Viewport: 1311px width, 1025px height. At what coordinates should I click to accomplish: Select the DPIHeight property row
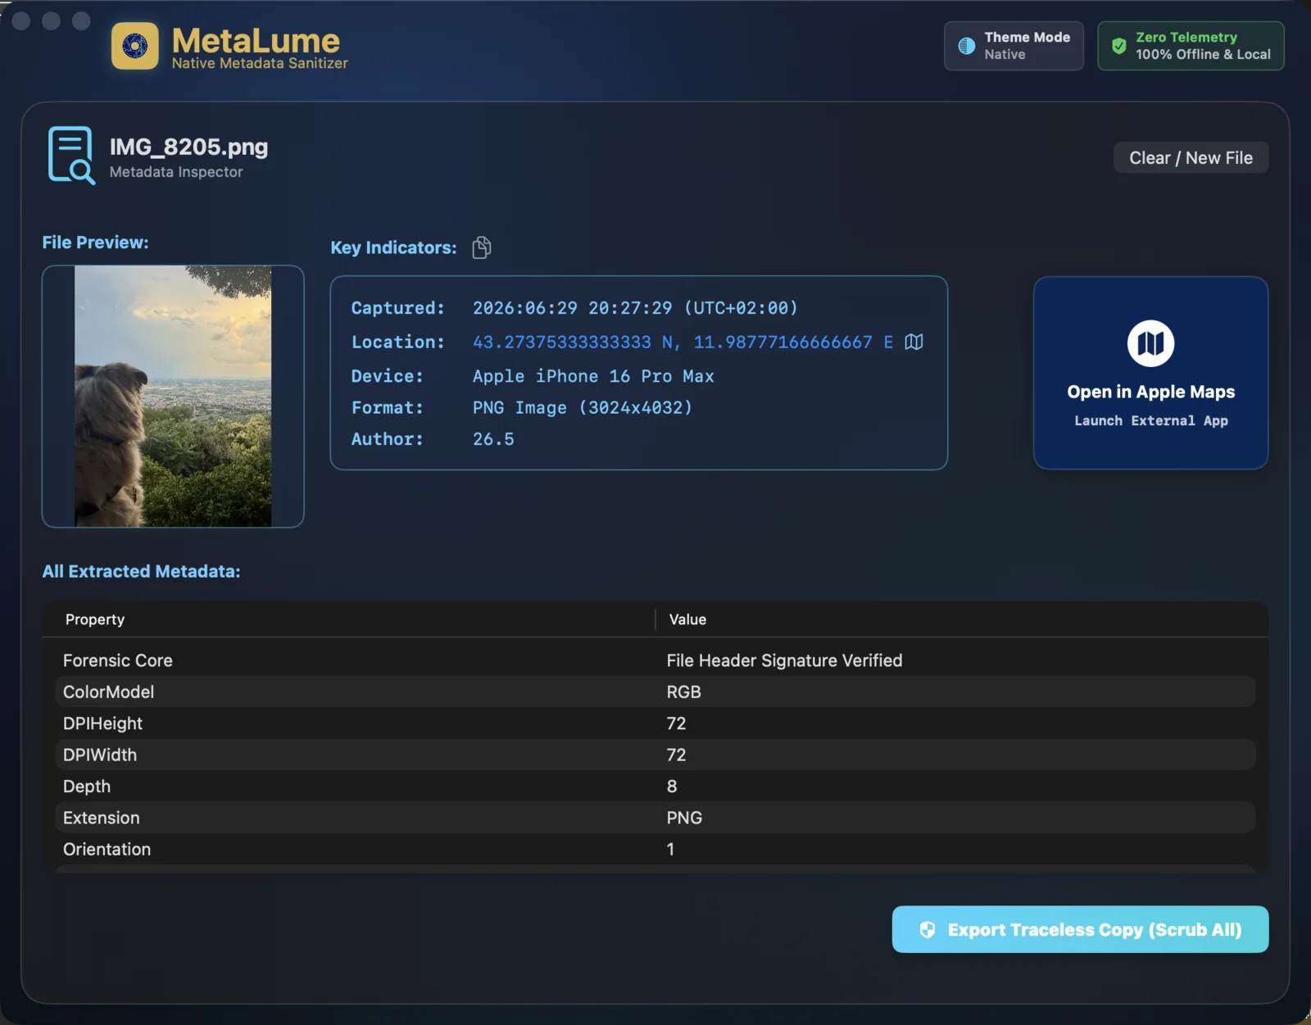[655, 723]
